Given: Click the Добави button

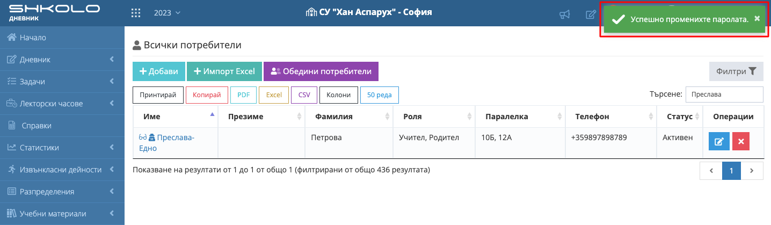Looking at the screenshot, I should pyautogui.click(x=159, y=71).
